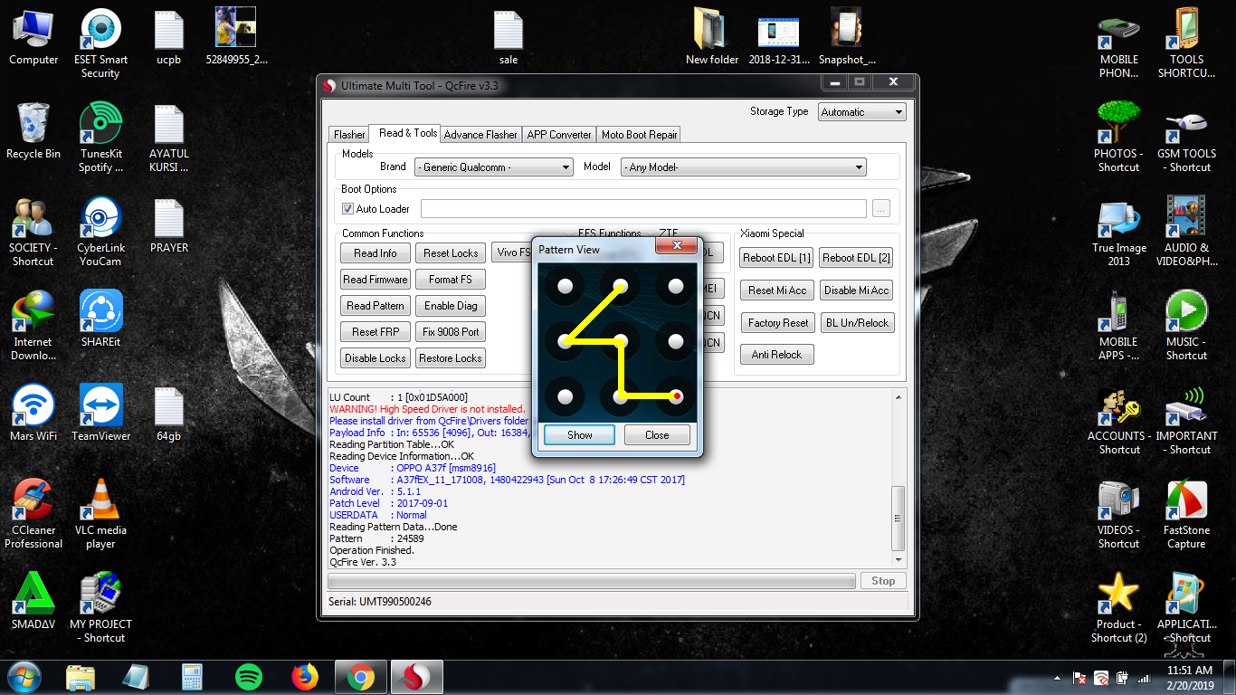Click Show in Pattern View dialog
Viewport: 1236px width, 695px height.
579,435
